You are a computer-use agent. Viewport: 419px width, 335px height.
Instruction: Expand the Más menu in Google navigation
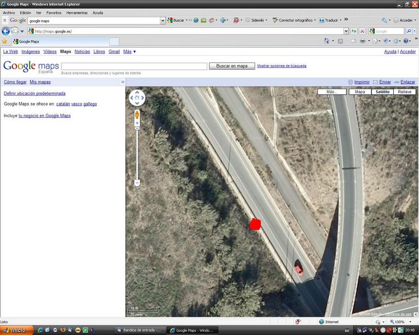point(130,51)
